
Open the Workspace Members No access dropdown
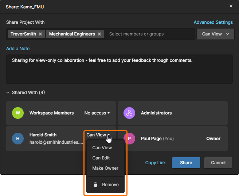[x=97, y=113]
